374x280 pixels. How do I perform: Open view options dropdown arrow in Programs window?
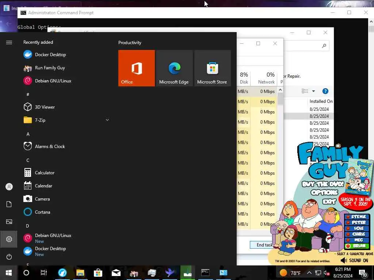pos(313,91)
